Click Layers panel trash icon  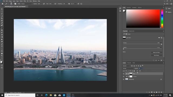tap(161, 92)
